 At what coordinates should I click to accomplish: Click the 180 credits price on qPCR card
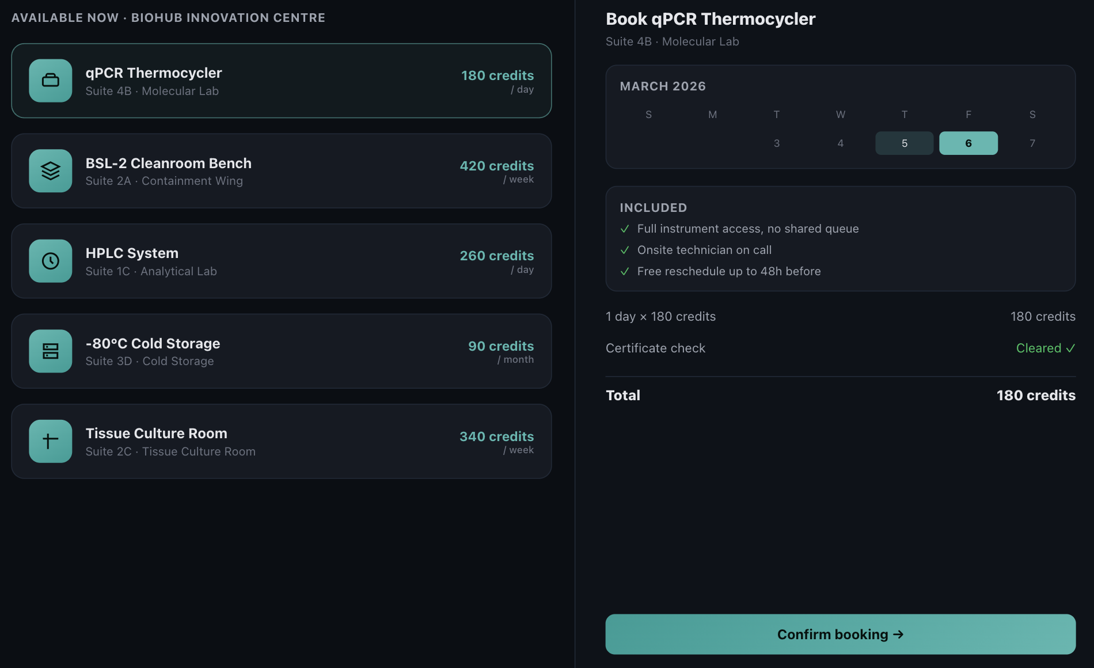(497, 75)
